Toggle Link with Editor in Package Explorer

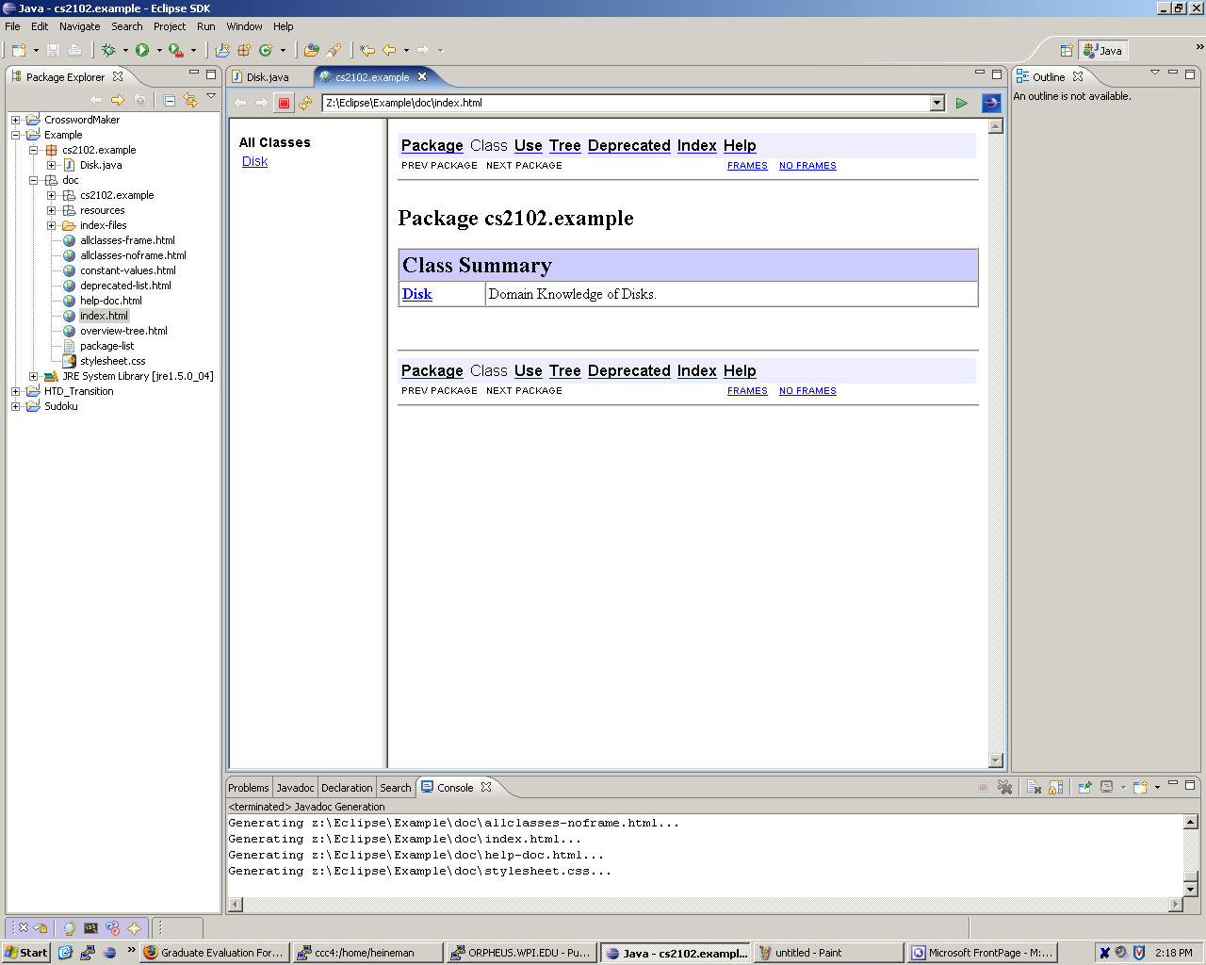click(191, 100)
